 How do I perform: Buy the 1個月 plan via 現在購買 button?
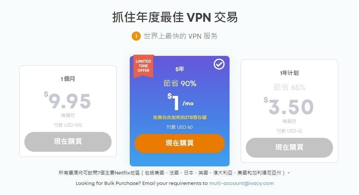(x=68, y=142)
